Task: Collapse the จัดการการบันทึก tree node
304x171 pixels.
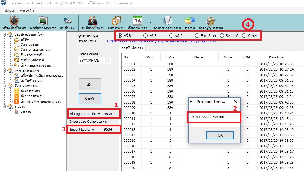Action: click(4, 70)
